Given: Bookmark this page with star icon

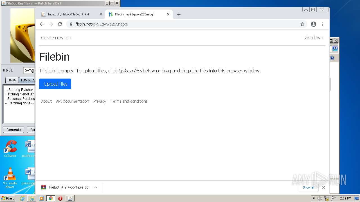Looking at the screenshot, I should [302, 24].
